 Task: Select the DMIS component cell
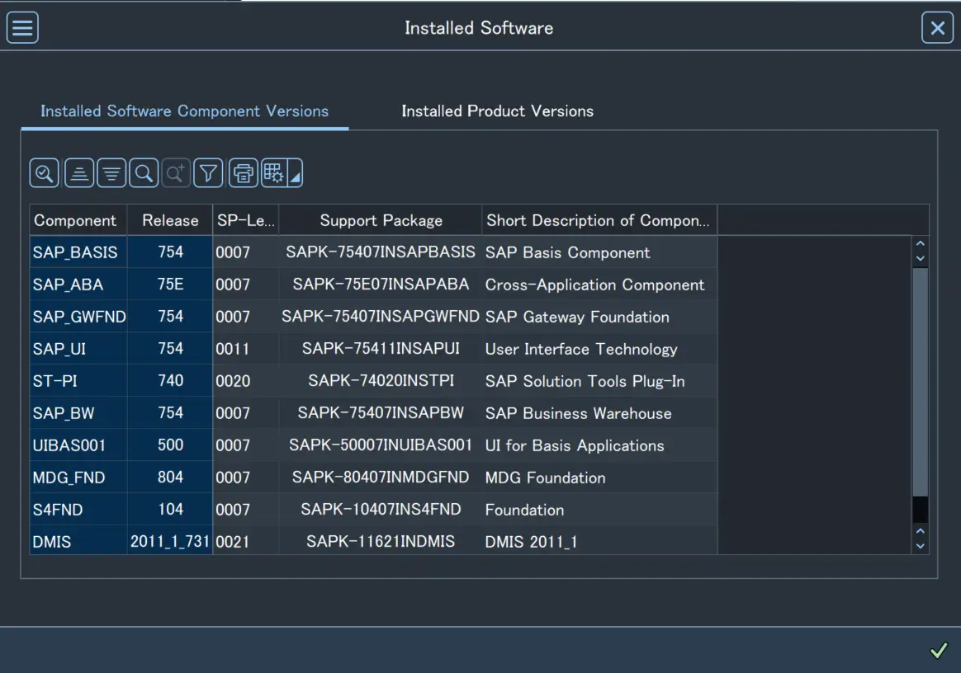[x=78, y=542]
